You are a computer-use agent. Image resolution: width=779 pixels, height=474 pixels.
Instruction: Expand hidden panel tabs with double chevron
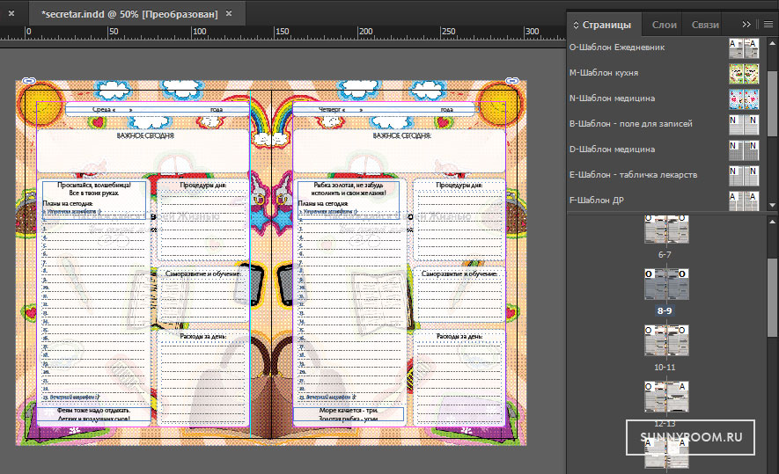coord(746,24)
